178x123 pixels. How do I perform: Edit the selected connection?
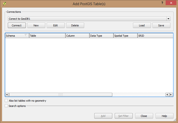(55, 25)
